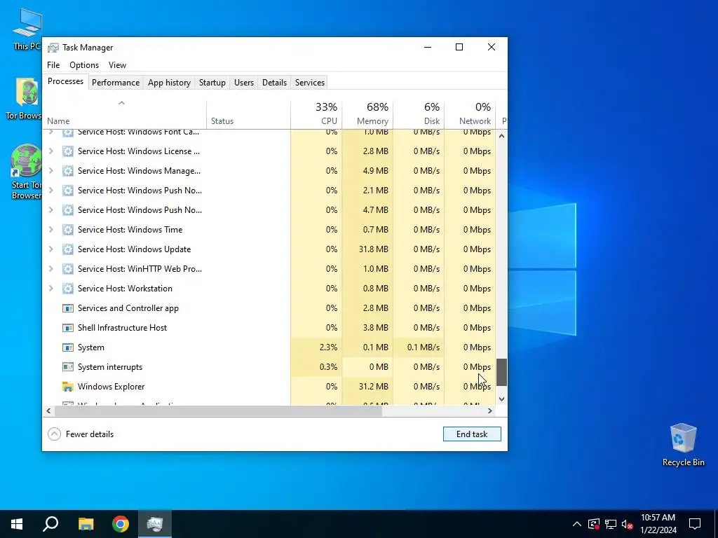Sort processes by Network column
The width and height of the screenshot is (718, 538).
[470, 114]
